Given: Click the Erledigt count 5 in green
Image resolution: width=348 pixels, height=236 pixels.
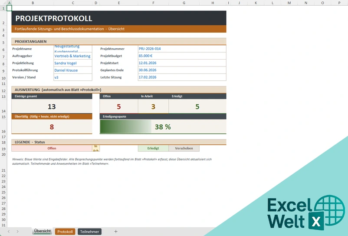Looking at the screenshot, I should tap(197, 106).
